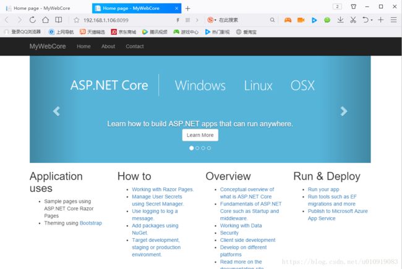Open the Security link
This screenshot has height=269, width=402.
[x=229, y=233]
